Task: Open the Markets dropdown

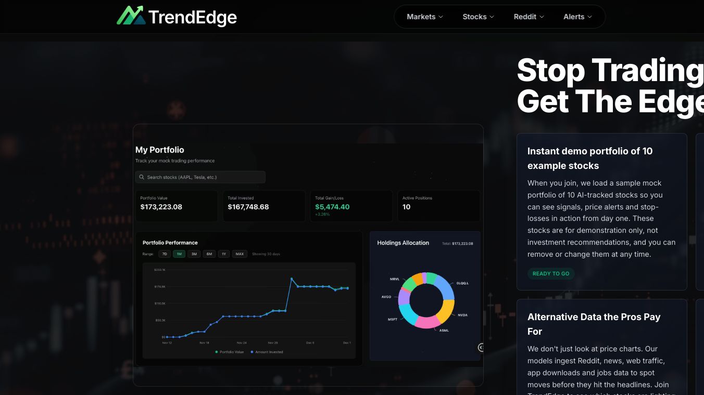Action: coord(423,16)
